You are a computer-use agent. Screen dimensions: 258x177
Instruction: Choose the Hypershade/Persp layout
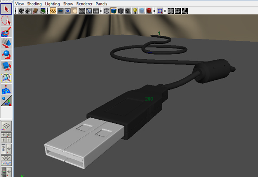[x=6, y=172]
